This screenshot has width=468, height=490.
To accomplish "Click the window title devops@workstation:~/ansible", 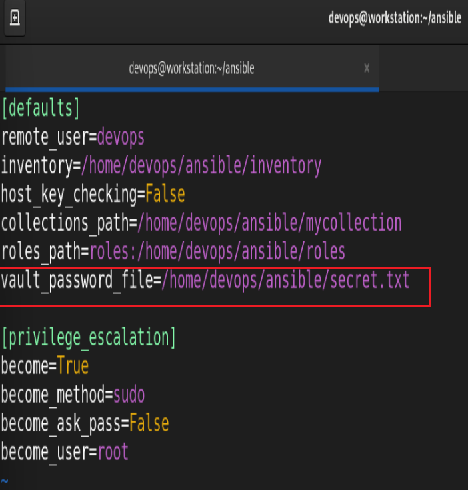I will (x=395, y=18).
